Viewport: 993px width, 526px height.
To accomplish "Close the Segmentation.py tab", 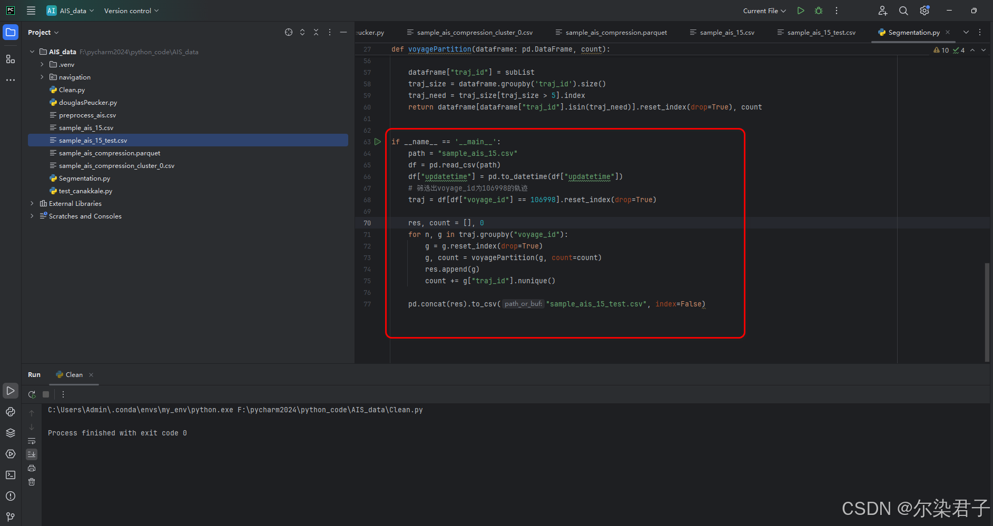I will point(948,32).
